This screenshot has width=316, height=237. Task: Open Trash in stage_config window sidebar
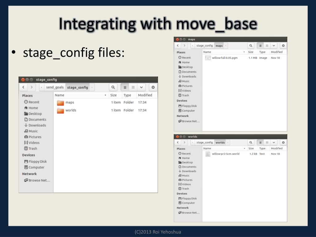pos(31,148)
